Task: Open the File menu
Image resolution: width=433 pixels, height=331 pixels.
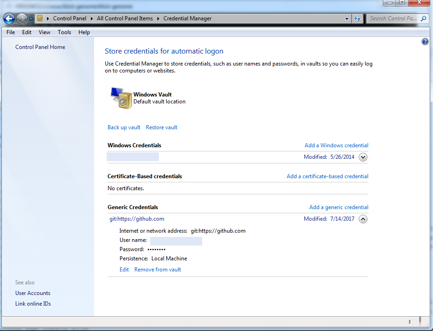Action: coord(11,32)
